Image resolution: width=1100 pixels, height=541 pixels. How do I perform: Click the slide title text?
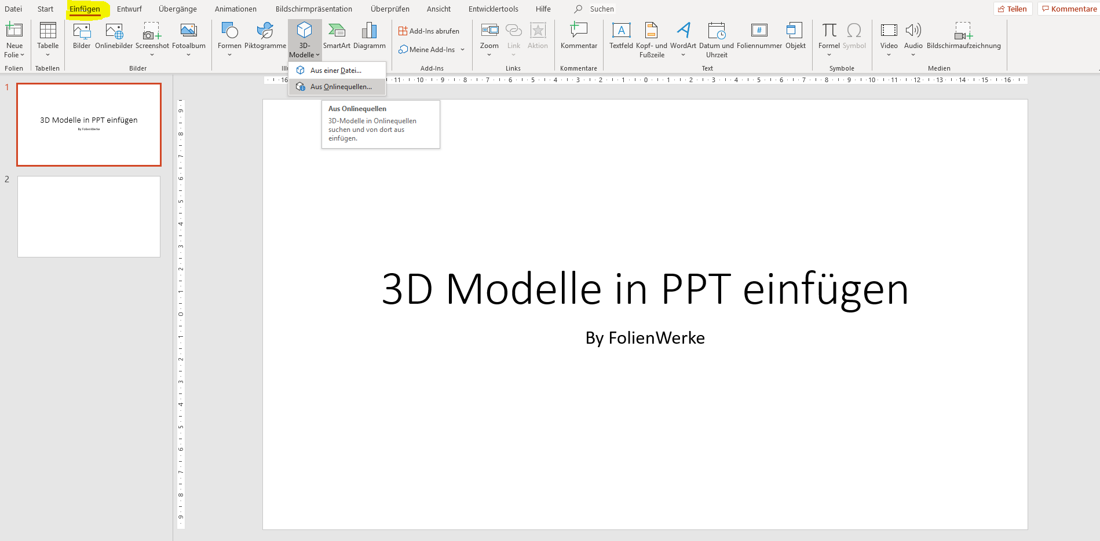[645, 289]
